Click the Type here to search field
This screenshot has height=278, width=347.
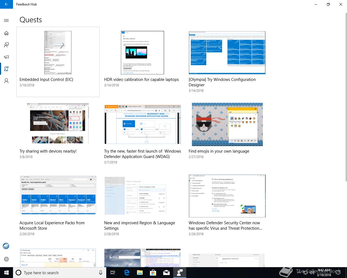tap(60, 273)
